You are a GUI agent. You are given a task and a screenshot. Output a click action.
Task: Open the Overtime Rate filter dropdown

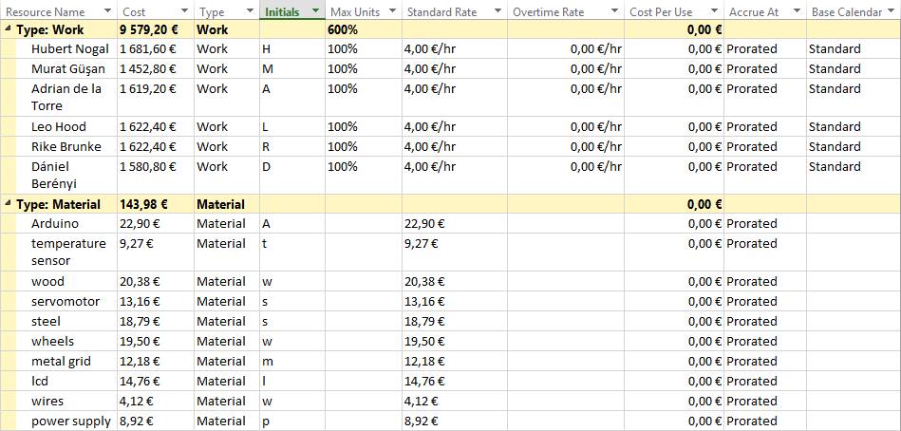coord(615,11)
